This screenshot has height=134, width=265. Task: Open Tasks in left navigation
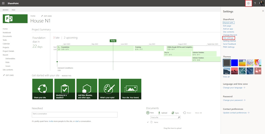(x=5, y=40)
